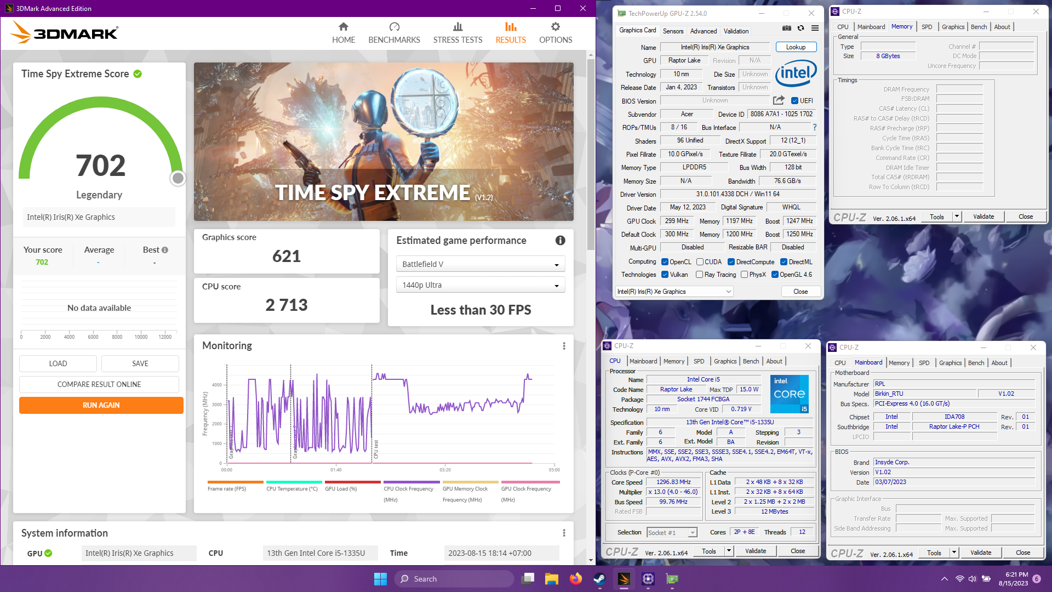
Task: Toggle the OpenCL checkbox
Action: tap(665, 262)
